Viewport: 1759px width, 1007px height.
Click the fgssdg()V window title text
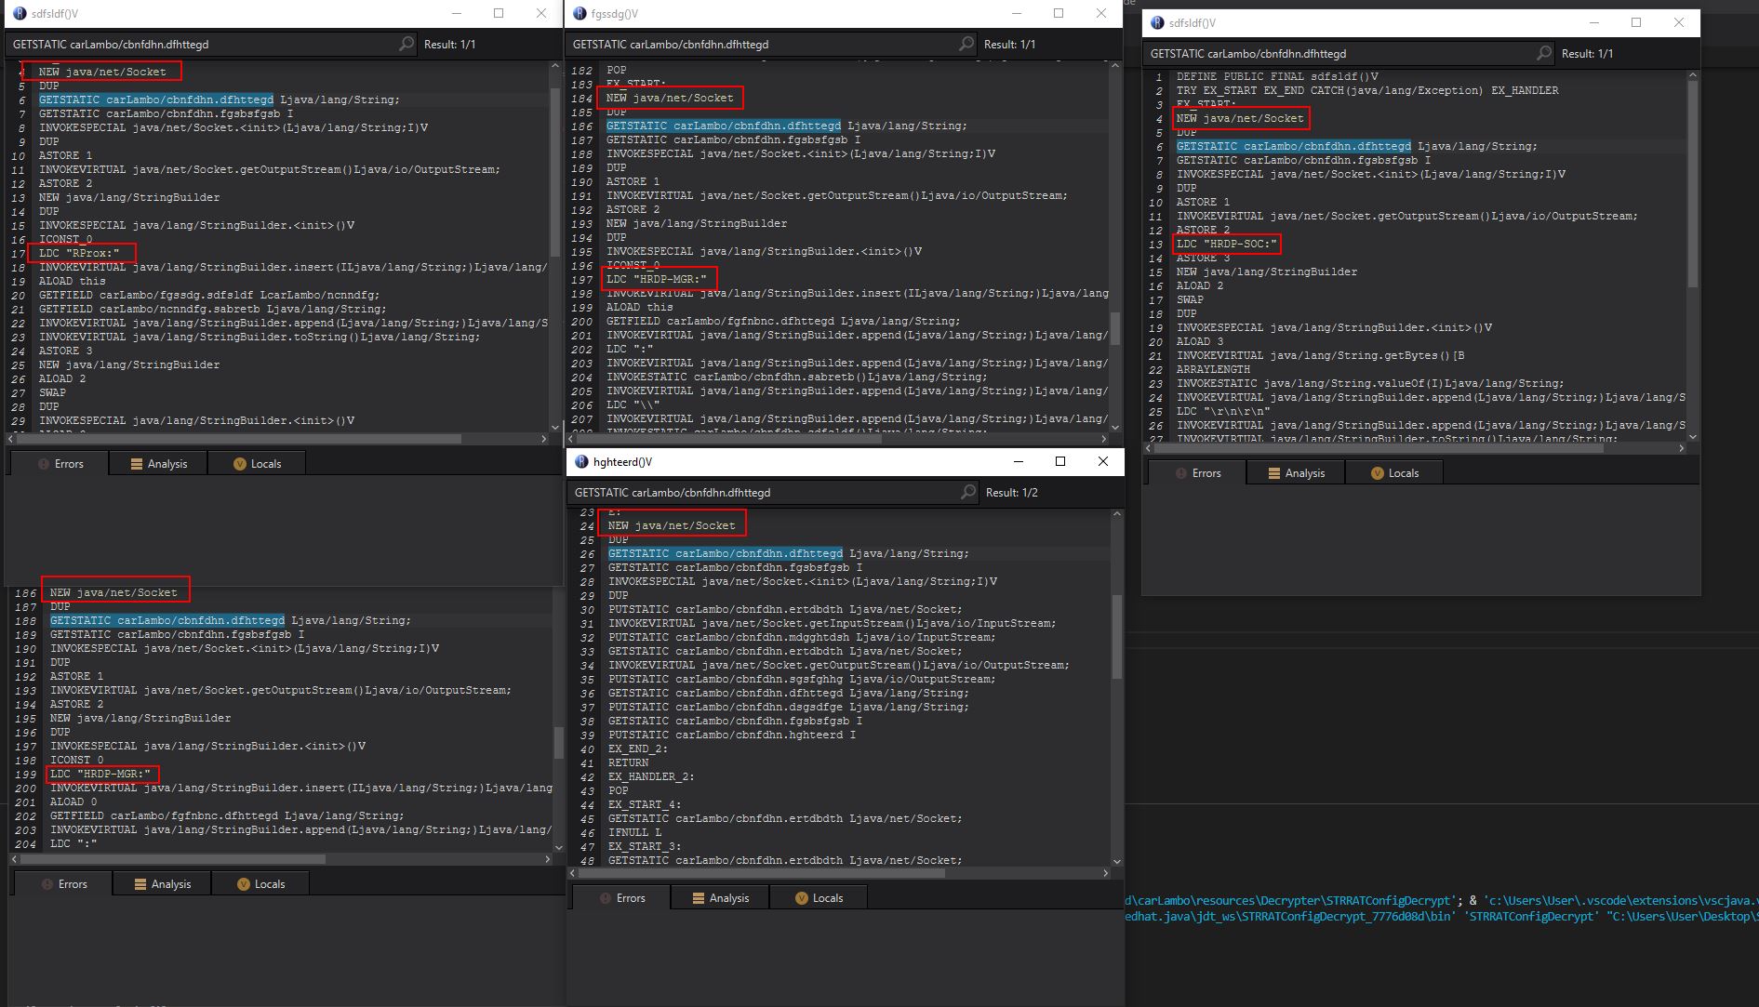(615, 14)
